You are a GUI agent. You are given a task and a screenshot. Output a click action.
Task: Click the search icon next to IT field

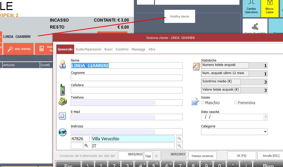pos(179,146)
